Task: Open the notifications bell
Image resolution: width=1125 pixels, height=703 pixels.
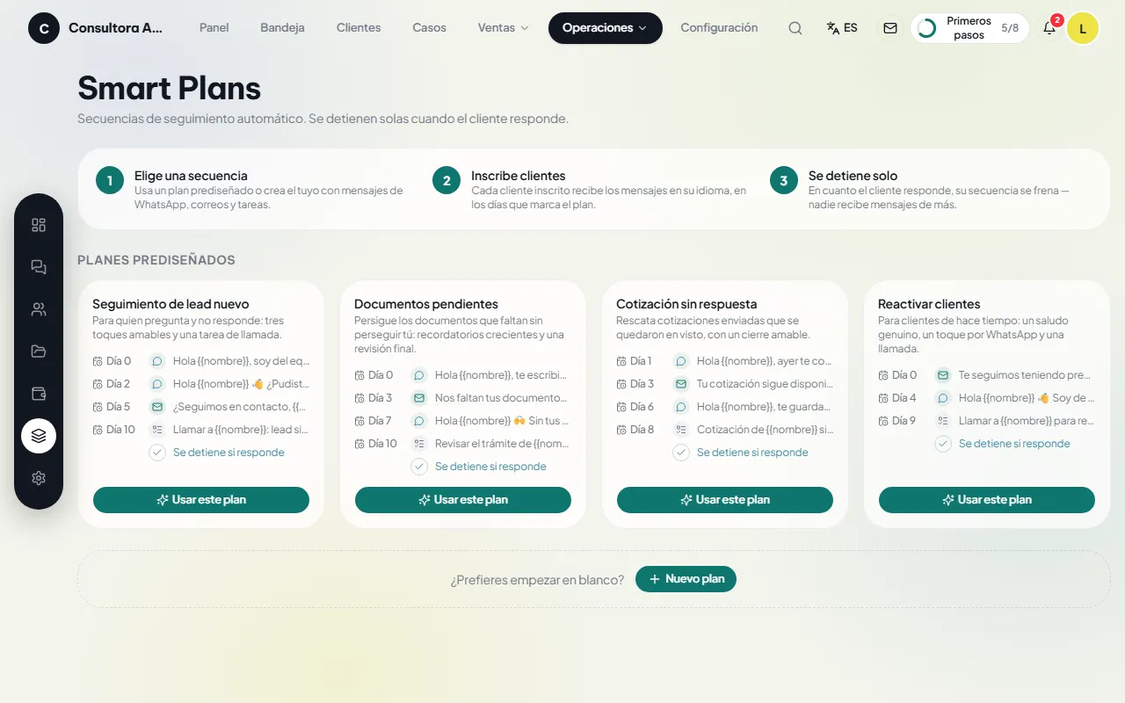Action: 1049,28
